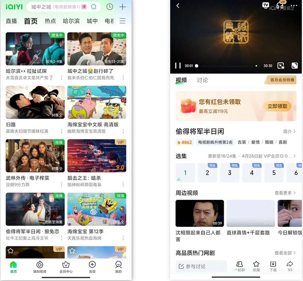Tap the 参与讨论 comment field

(201, 267)
